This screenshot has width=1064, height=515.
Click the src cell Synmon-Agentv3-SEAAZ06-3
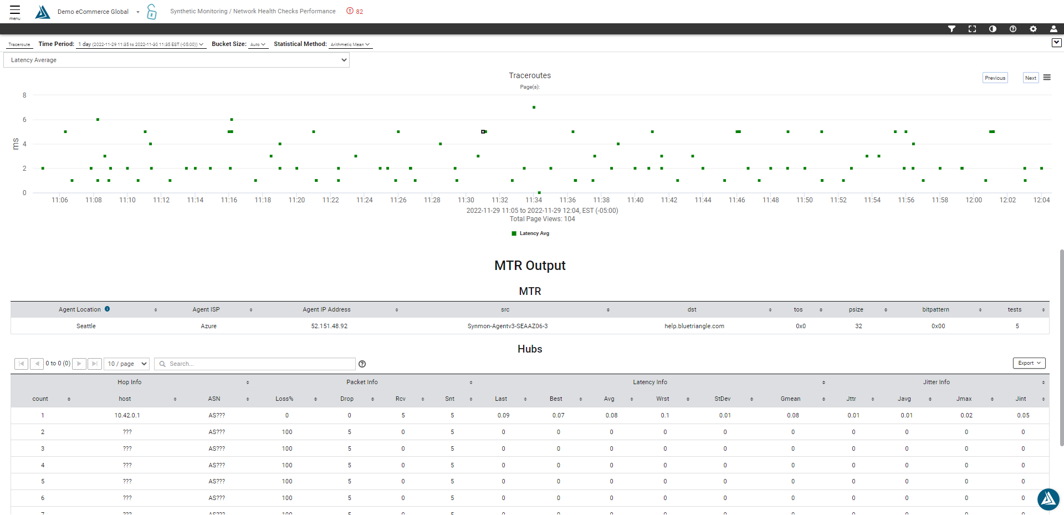point(508,326)
